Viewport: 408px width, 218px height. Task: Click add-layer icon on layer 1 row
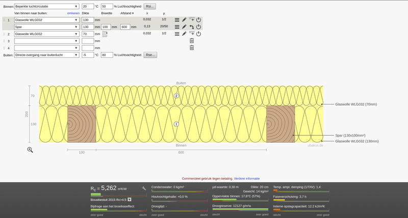coord(192,20)
